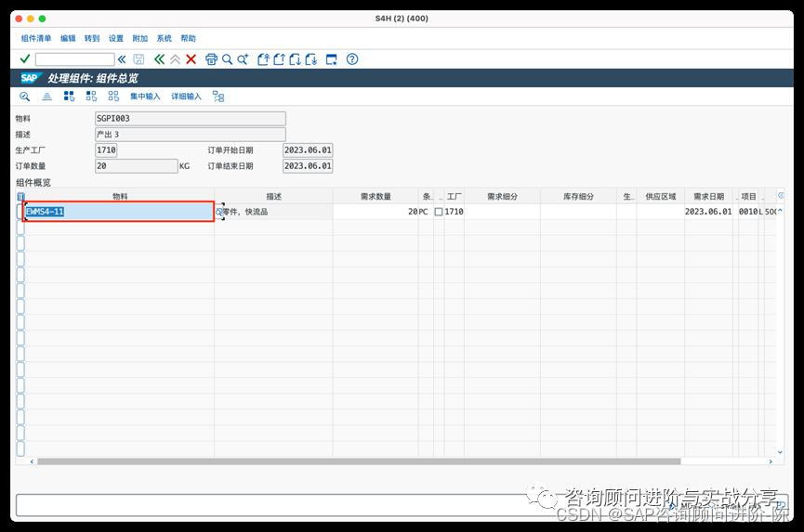The width and height of the screenshot is (804, 532).
Task: Click the 订单结束日期 date field
Action: [308, 166]
